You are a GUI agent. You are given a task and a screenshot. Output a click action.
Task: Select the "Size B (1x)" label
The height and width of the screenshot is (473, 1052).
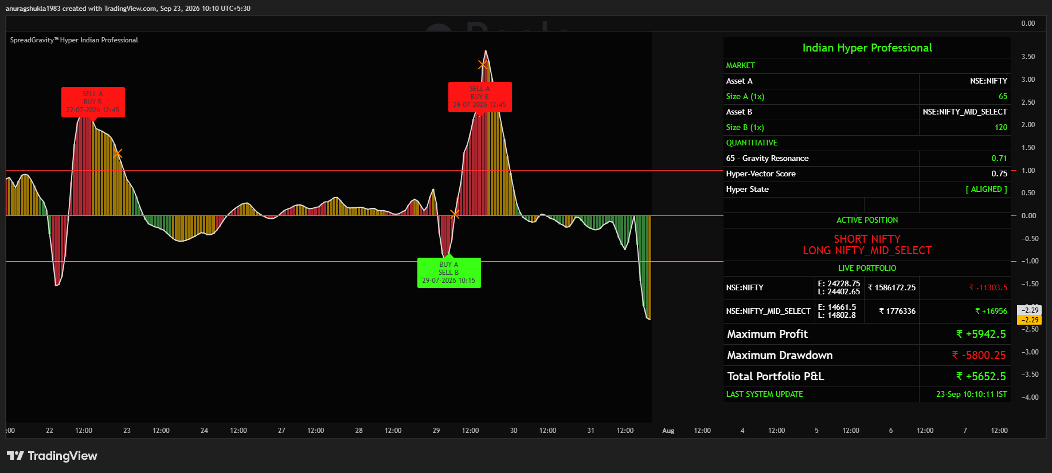(x=745, y=127)
